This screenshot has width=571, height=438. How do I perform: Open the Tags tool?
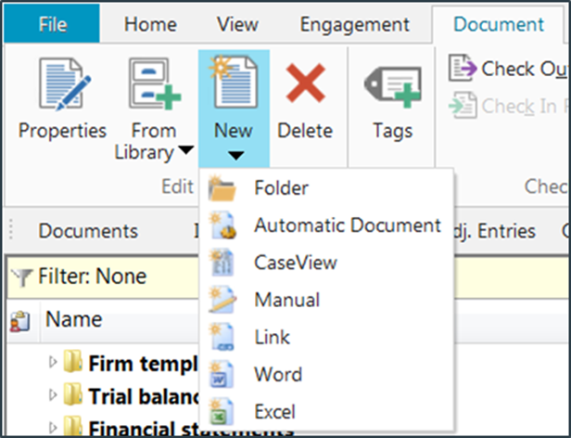[393, 98]
